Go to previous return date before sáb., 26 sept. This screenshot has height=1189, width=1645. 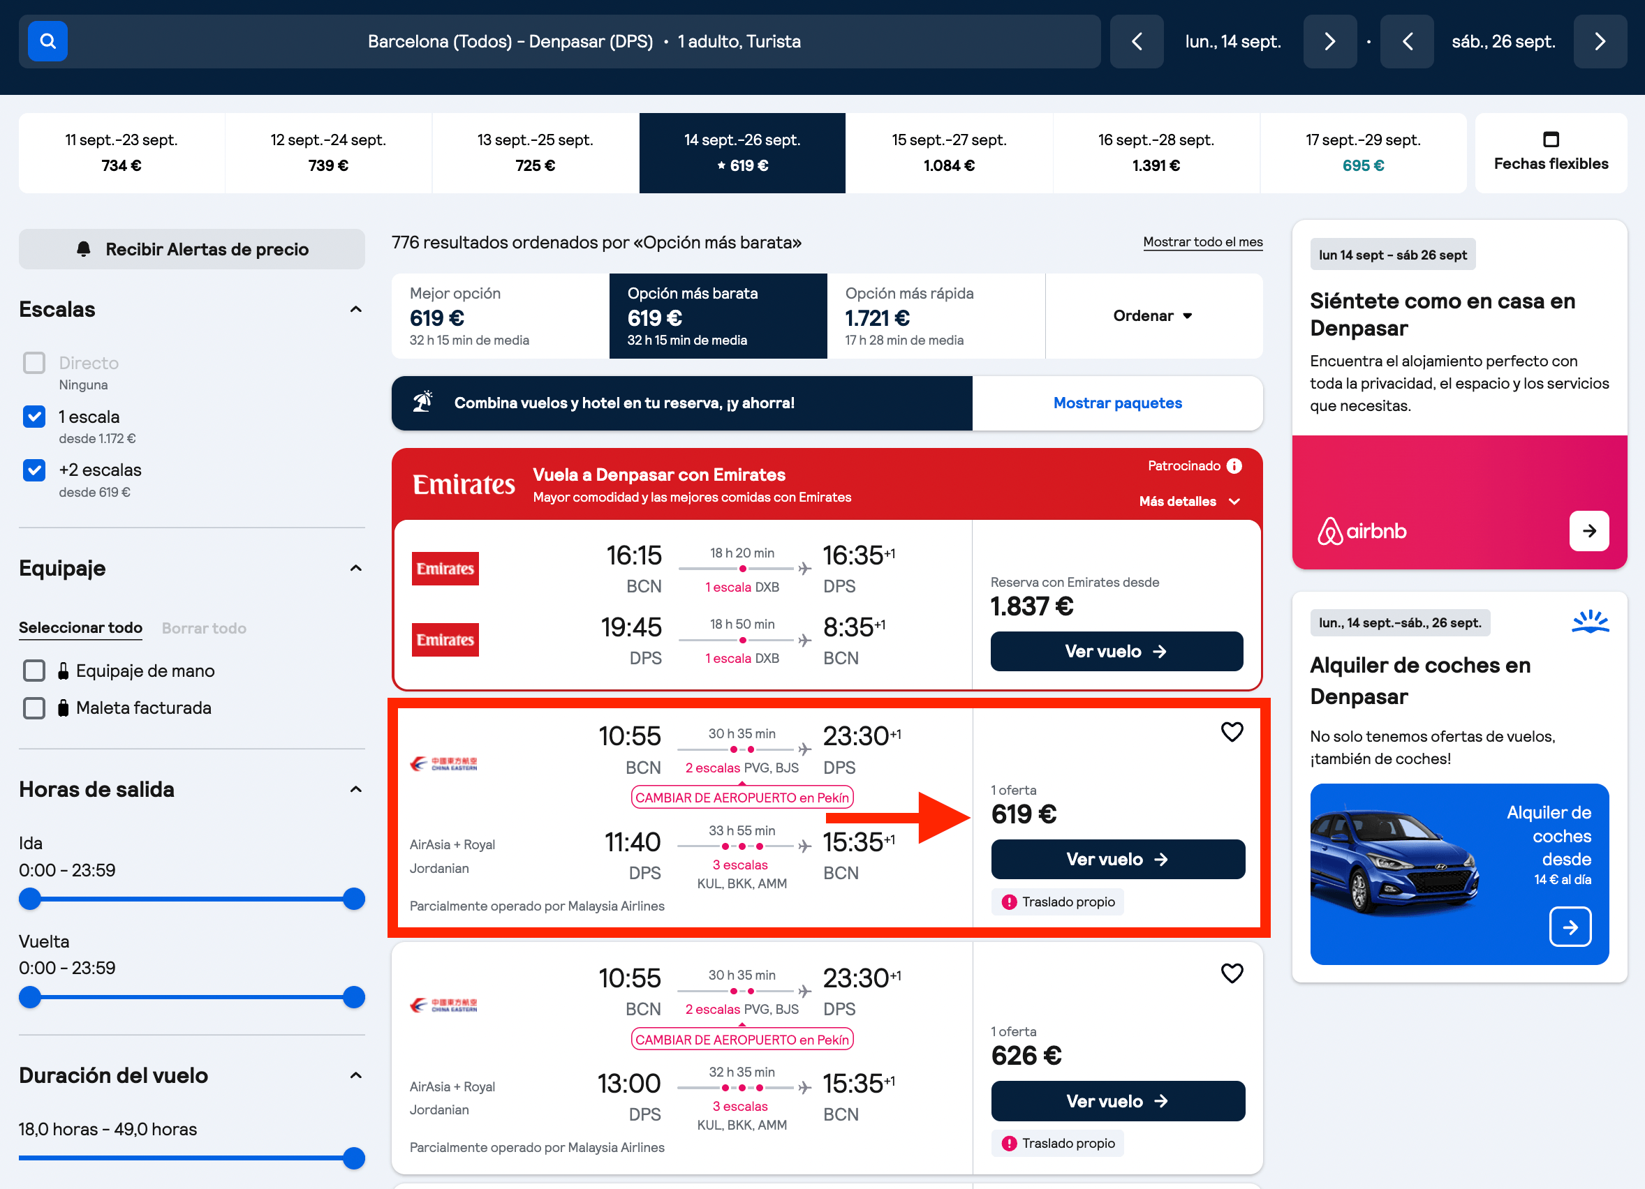click(x=1406, y=41)
